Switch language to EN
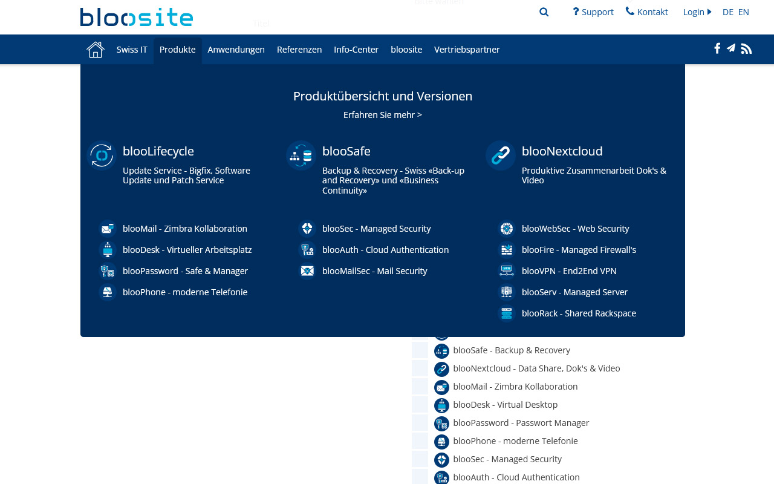 click(743, 12)
